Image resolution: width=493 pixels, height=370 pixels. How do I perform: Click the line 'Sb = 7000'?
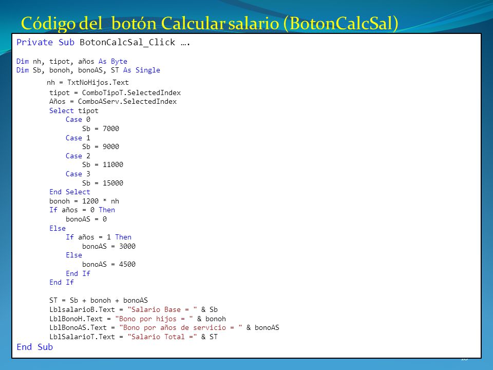tap(101, 128)
